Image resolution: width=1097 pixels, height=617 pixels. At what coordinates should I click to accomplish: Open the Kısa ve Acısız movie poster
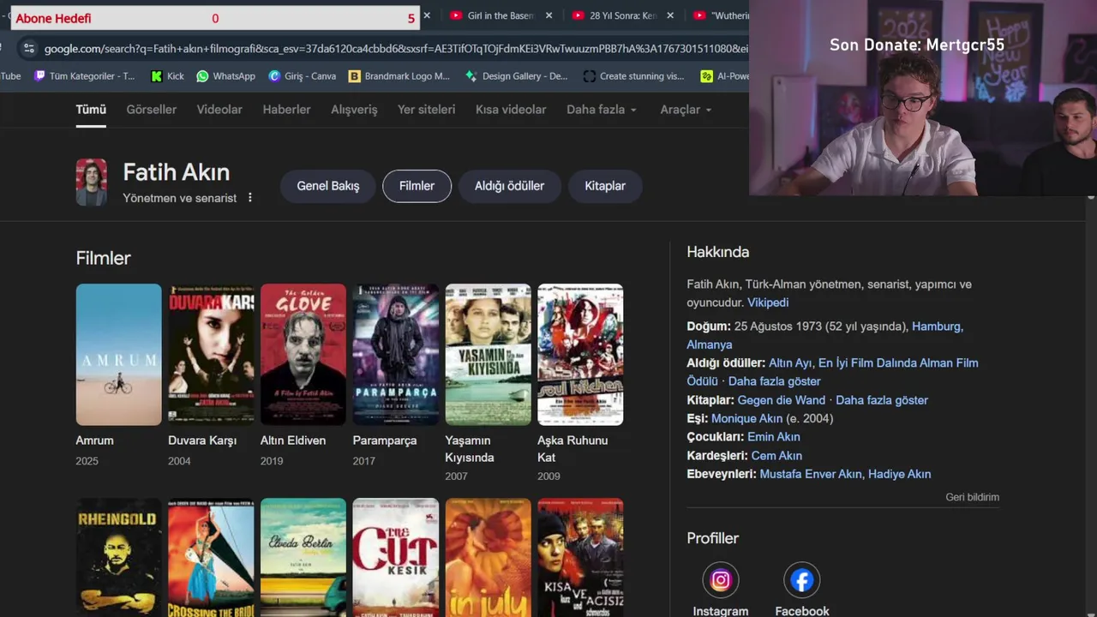(x=580, y=558)
